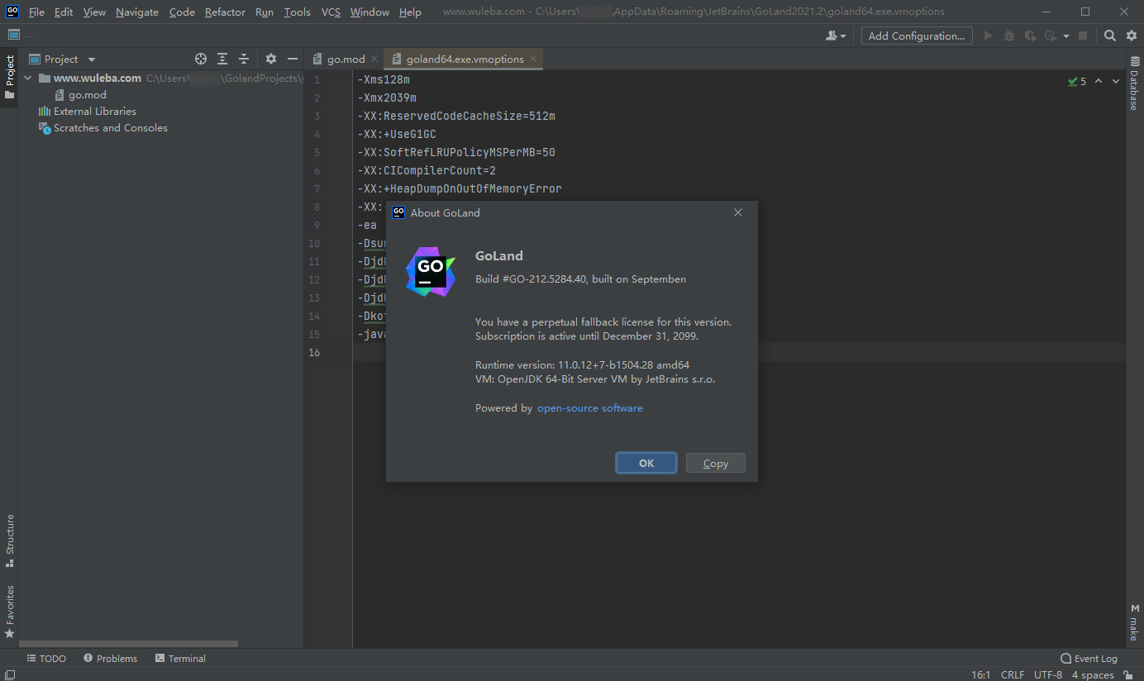Open the File menu
The width and height of the screenshot is (1144, 681).
pyautogui.click(x=36, y=12)
